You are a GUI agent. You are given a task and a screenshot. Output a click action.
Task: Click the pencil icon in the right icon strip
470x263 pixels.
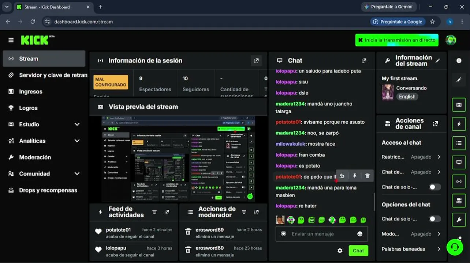[x=459, y=80]
